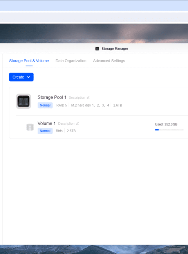Open the Create dropdown button
This screenshot has width=188, height=254.
click(21, 77)
